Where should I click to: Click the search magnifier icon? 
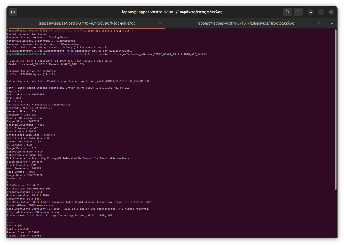tap(287, 12)
